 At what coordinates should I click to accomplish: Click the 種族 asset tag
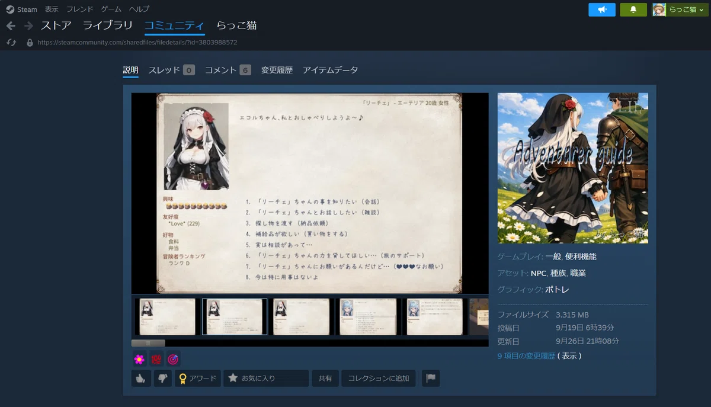pos(558,273)
